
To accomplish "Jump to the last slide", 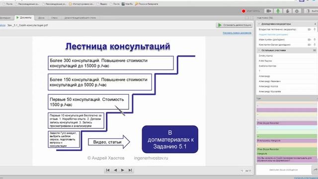I will point(130,170).
